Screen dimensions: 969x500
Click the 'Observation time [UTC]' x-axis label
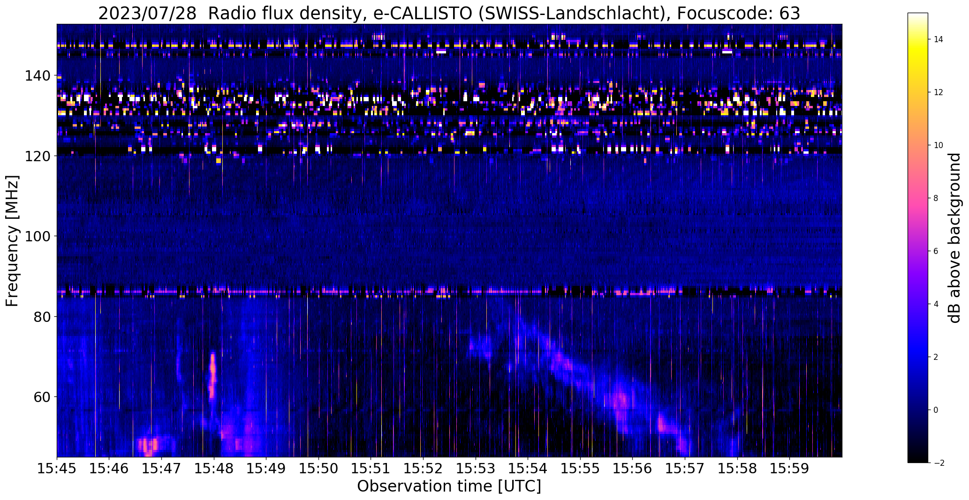tap(449, 486)
